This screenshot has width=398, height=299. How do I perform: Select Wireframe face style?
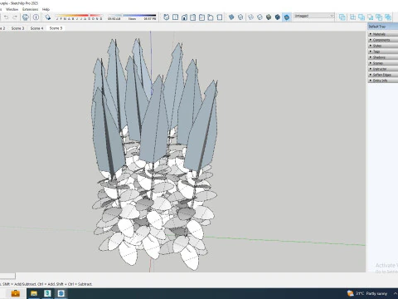click(x=250, y=17)
